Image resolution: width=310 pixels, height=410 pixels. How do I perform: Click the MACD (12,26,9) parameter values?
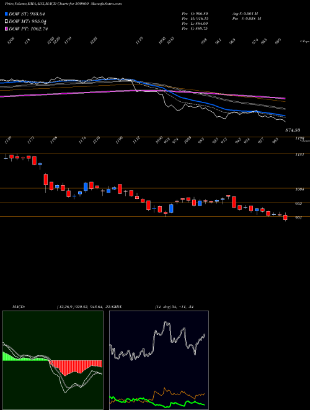click(x=86, y=307)
